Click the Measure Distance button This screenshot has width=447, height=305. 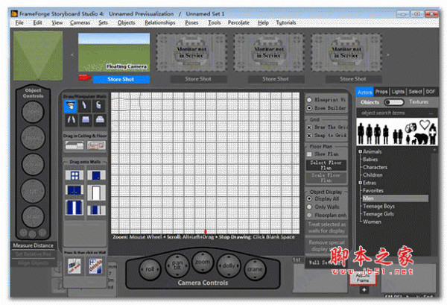[33, 245]
